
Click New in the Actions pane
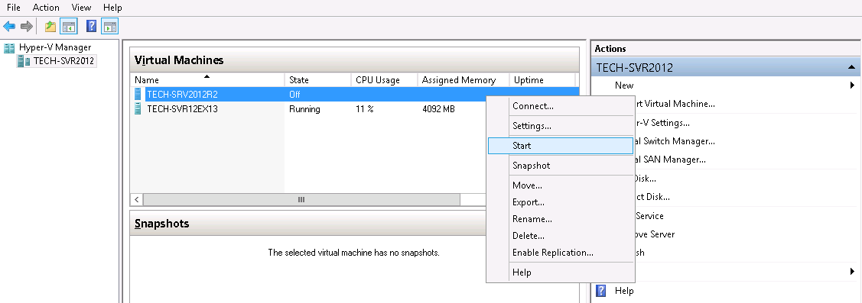click(x=624, y=85)
